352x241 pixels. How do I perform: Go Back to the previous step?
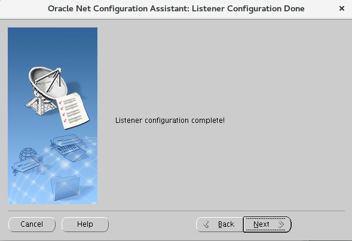[x=219, y=224]
